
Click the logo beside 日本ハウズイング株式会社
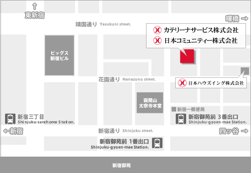tap(182, 83)
